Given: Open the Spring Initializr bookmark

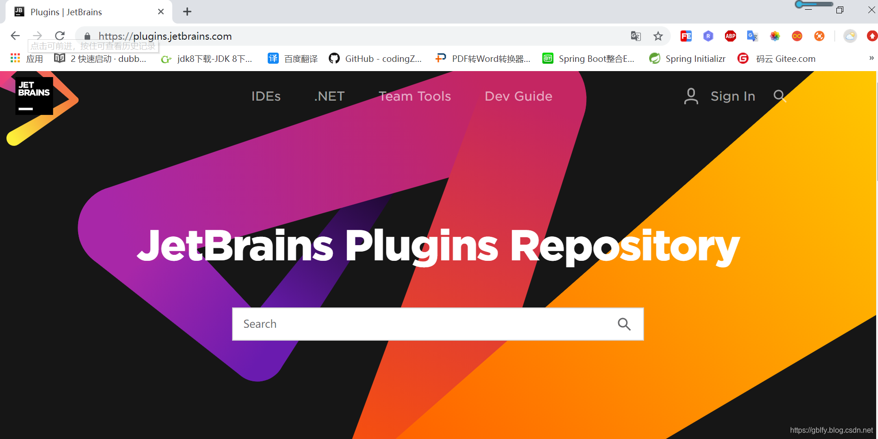Looking at the screenshot, I should pyautogui.click(x=688, y=59).
